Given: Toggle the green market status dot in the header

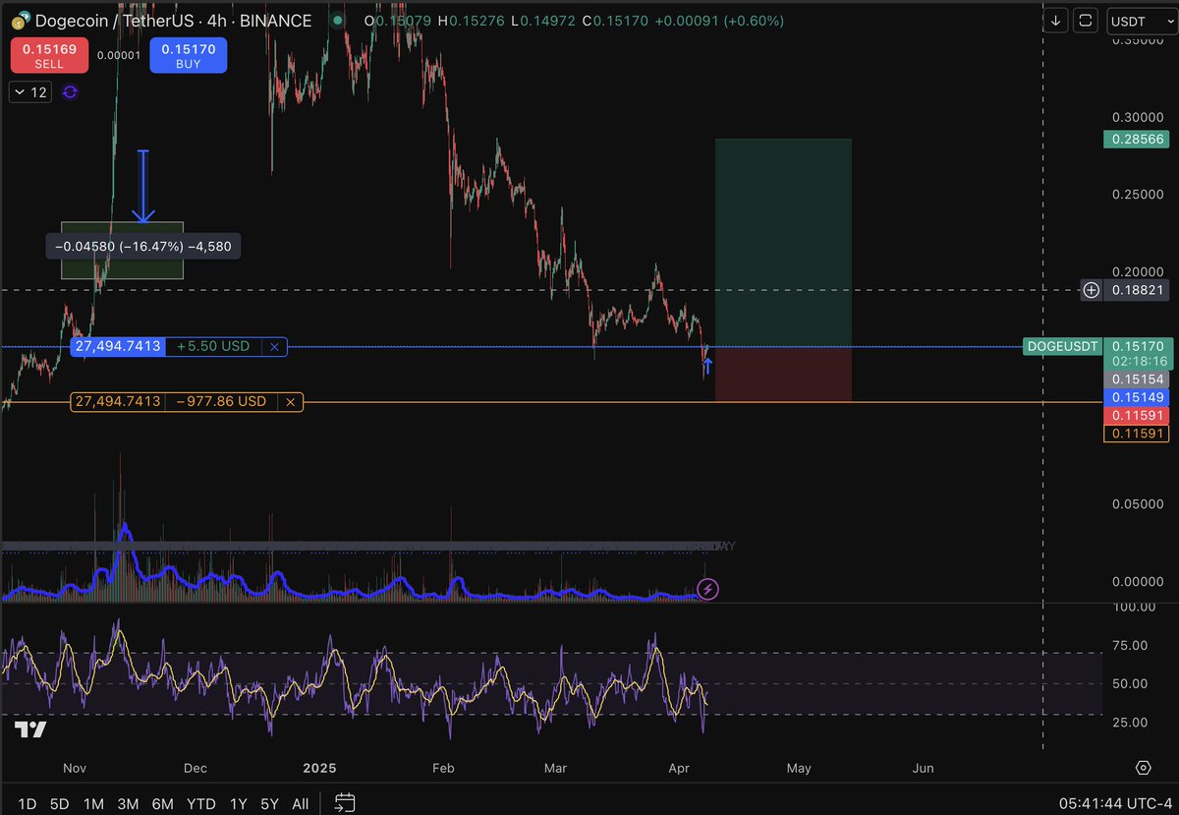Looking at the screenshot, I should (x=337, y=19).
